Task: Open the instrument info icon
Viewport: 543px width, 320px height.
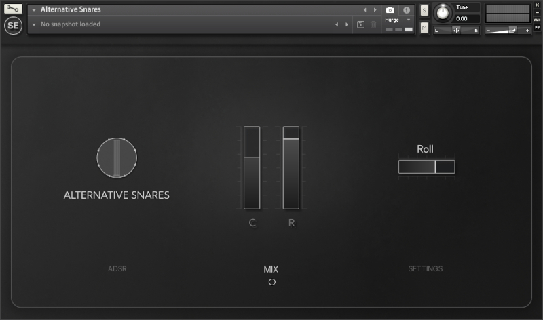Action: point(407,10)
